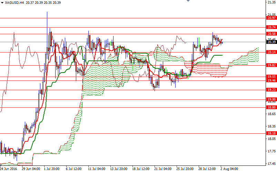Click the black 20.39 current price label
This screenshot has width=277, height=171.
coord(271,42)
